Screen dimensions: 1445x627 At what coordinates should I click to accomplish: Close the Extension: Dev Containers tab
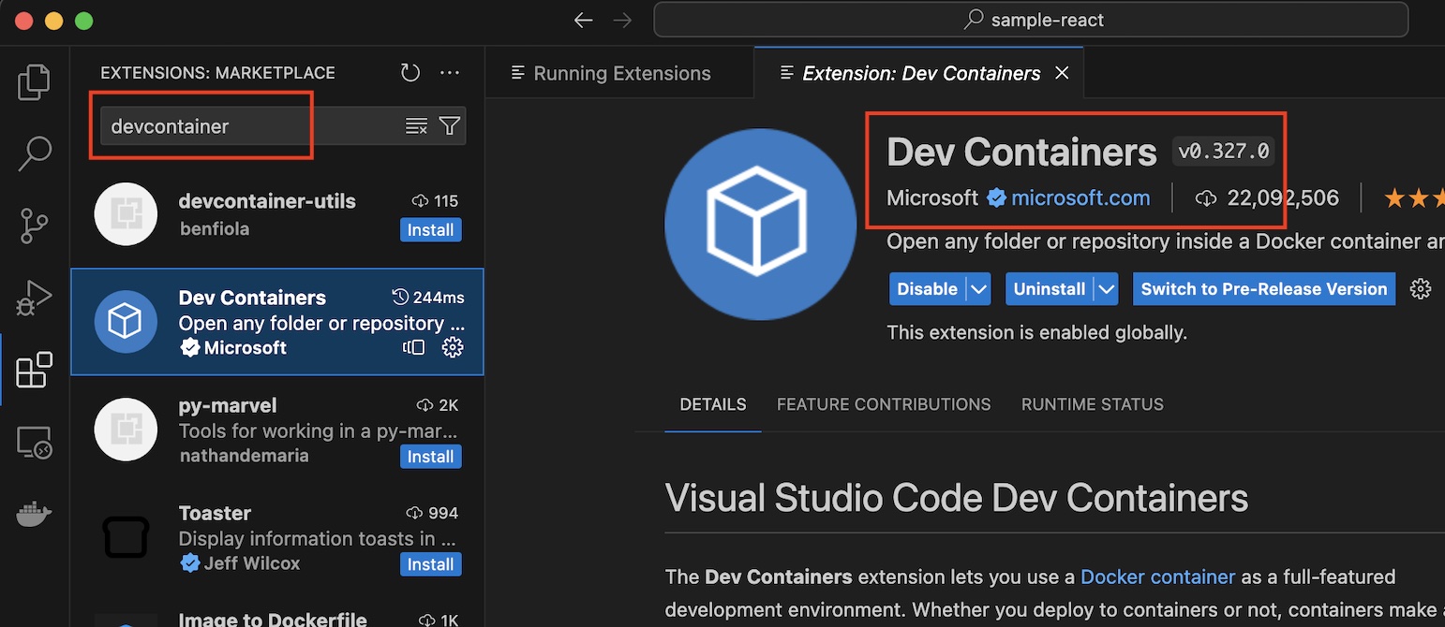pyautogui.click(x=1062, y=73)
